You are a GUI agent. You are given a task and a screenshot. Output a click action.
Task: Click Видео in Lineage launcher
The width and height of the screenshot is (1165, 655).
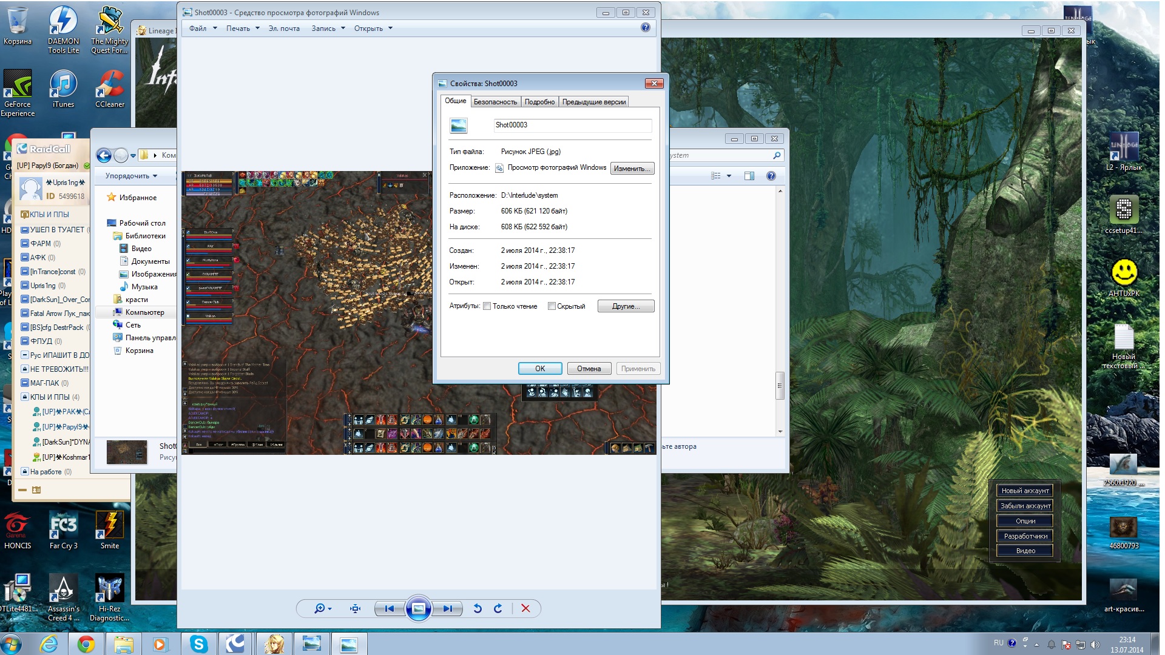click(x=1025, y=551)
